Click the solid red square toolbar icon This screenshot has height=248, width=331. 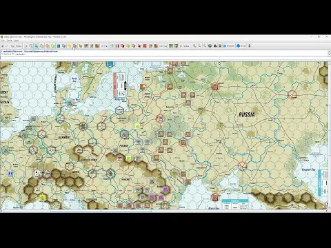[145, 46]
